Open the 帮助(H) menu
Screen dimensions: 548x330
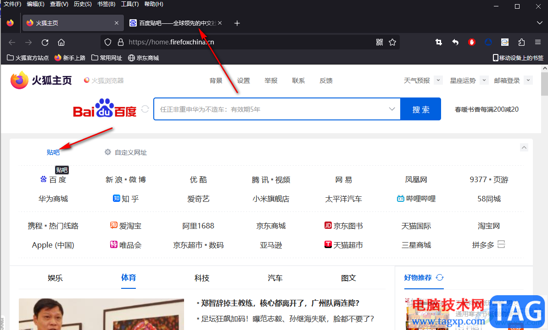tap(154, 4)
